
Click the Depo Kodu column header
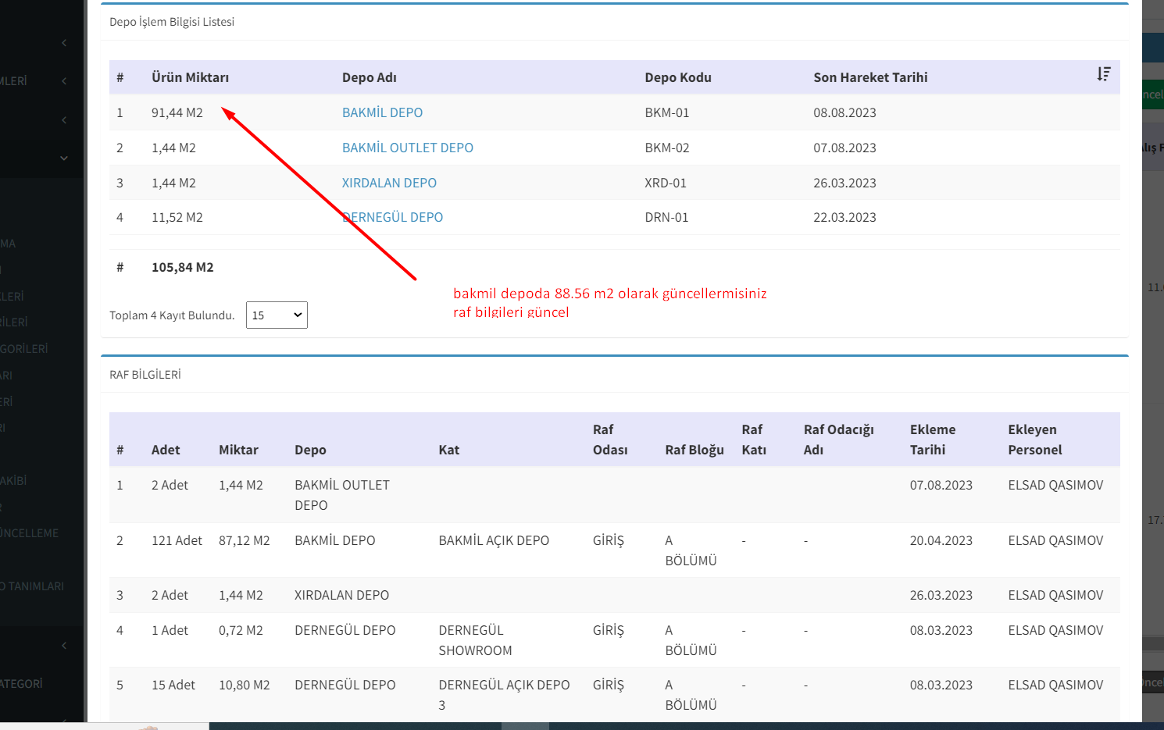677,77
